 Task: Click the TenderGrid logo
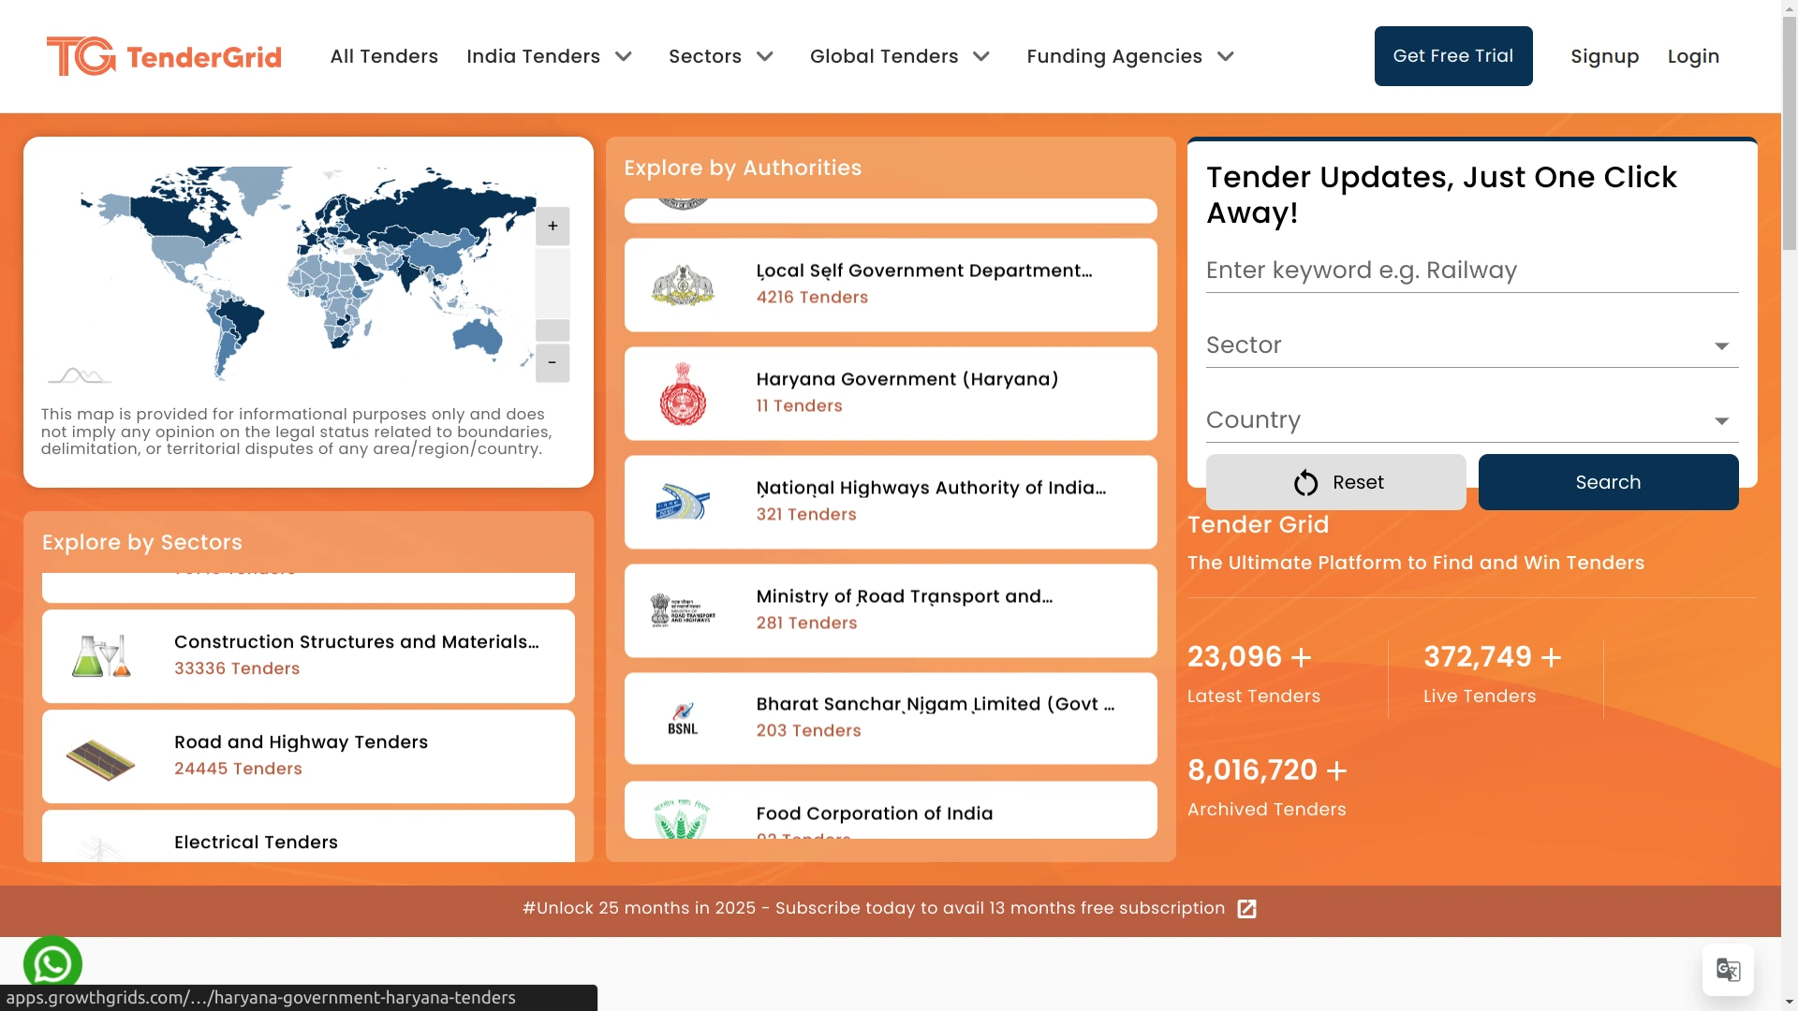[x=164, y=56]
